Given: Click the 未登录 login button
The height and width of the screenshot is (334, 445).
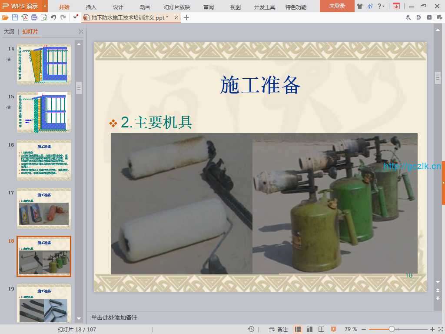Looking at the screenshot, I should click(337, 7).
